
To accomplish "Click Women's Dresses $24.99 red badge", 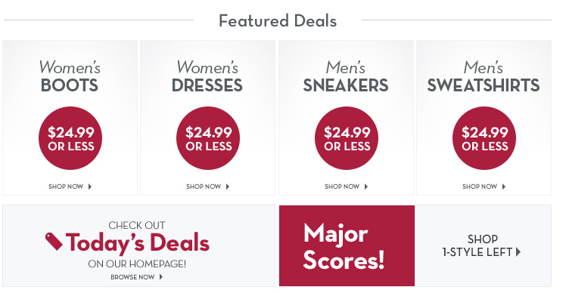I will [208, 138].
